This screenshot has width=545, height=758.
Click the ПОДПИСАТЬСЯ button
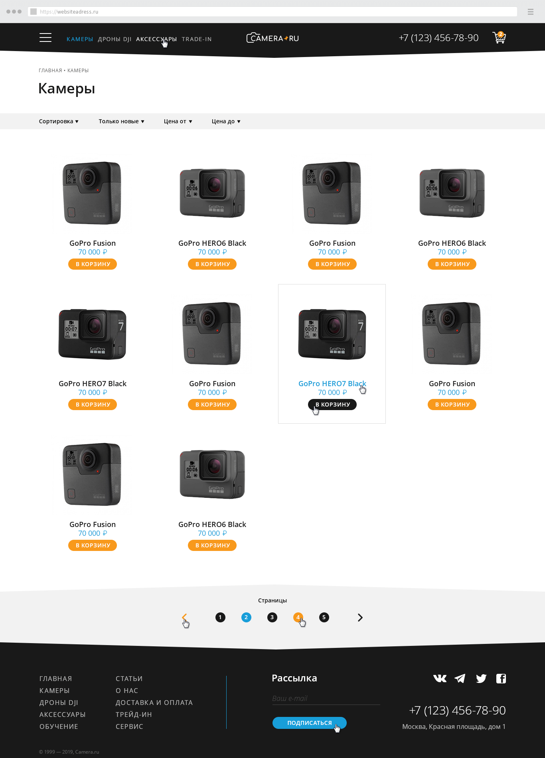click(310, 722)
